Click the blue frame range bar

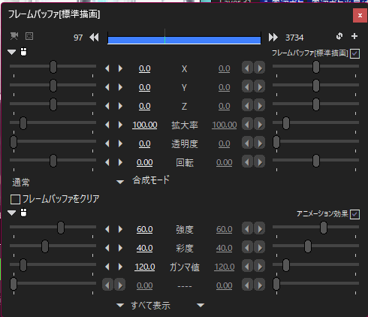pos(184,40)
